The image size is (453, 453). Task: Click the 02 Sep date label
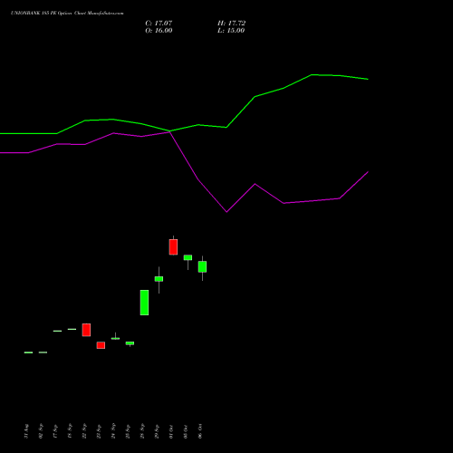(41, 431)
